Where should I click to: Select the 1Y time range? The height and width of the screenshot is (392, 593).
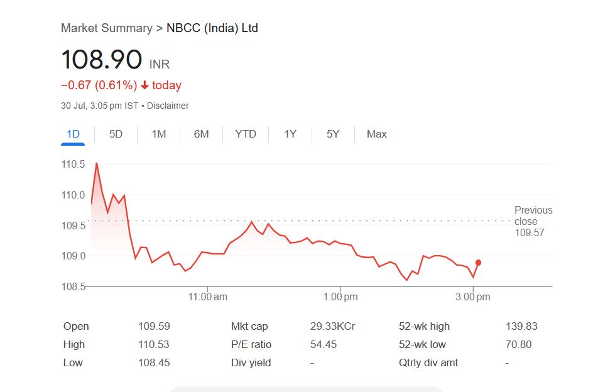click(290, 134)
